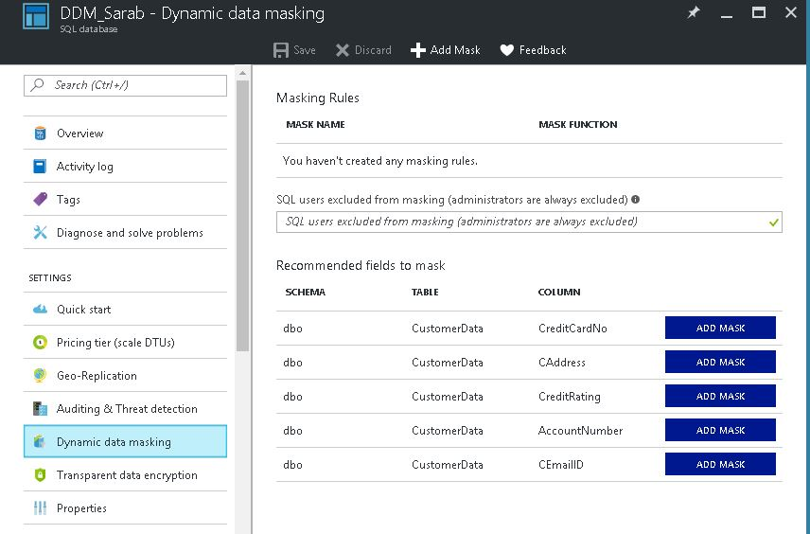Click the COLUMN column header
The image size is (810, 534).
pyautogui.click(x=559, y=292)
